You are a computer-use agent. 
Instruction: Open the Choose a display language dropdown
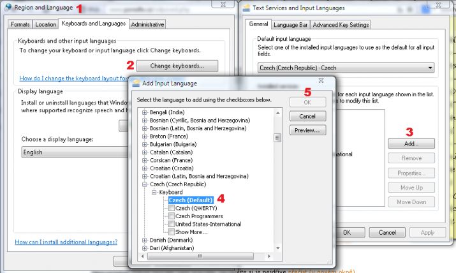pos(75,152)
